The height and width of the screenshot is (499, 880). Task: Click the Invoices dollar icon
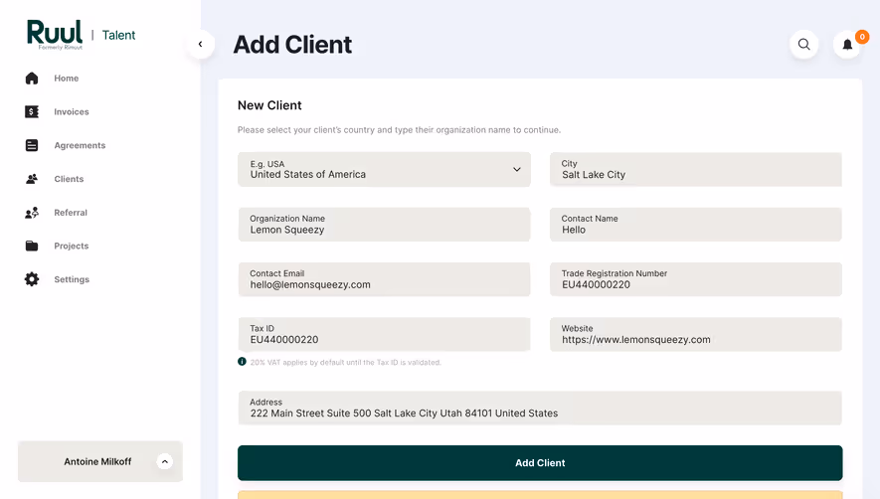[x=32, y=111]
